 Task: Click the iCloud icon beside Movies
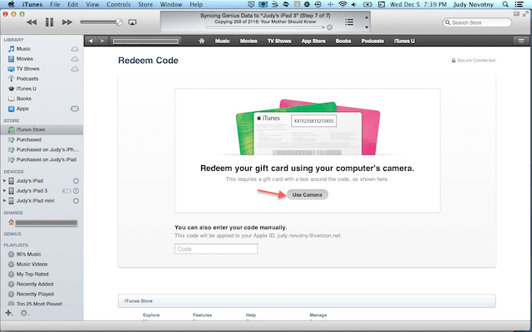tap(75, 59)
